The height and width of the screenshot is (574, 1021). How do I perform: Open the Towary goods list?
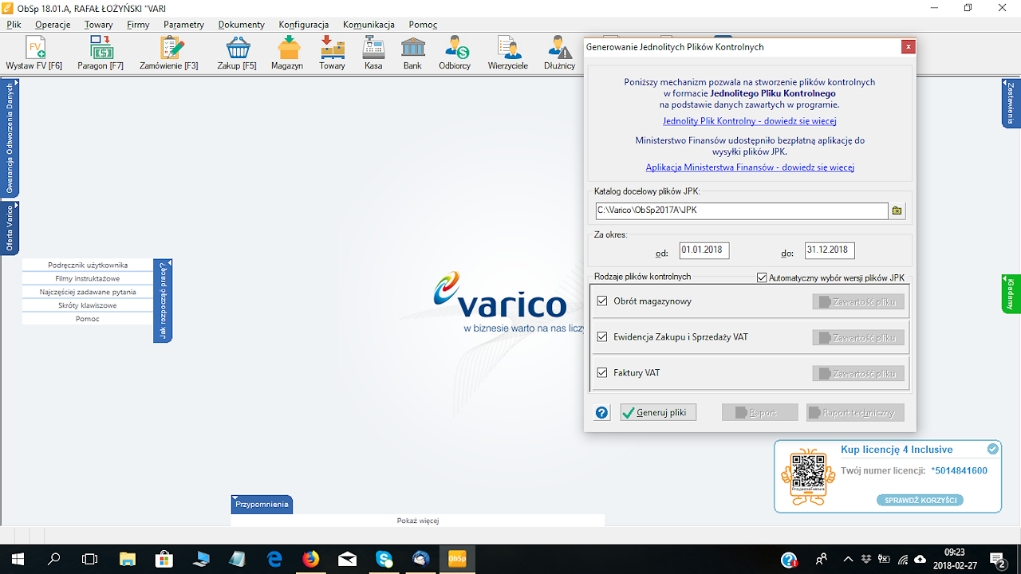[333, 53]
